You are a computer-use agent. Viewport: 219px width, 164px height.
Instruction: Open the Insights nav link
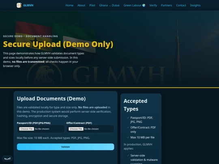[195, 5]
